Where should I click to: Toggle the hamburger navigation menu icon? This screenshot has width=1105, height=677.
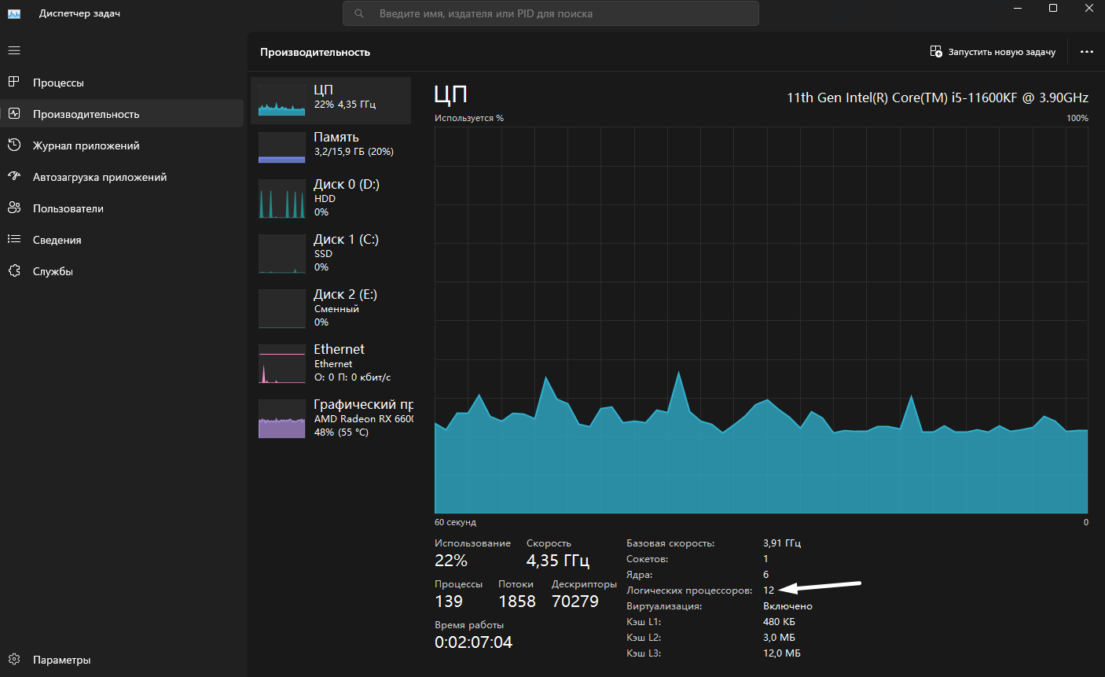13,50
